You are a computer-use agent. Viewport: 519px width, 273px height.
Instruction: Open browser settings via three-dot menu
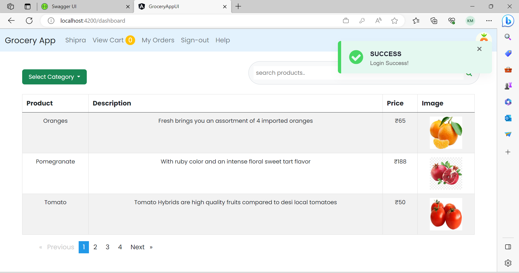489,21
